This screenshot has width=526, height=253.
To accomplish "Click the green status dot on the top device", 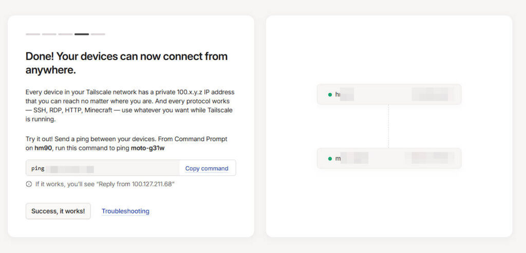I will coord(330,94).
